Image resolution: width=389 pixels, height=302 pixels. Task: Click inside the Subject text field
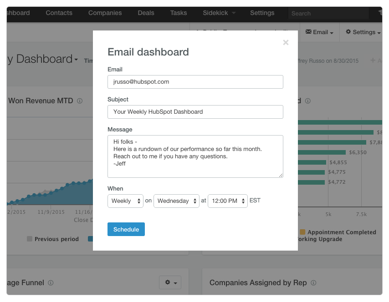click(195, 112)
